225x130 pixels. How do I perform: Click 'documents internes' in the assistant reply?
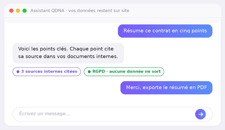(93, 56)
